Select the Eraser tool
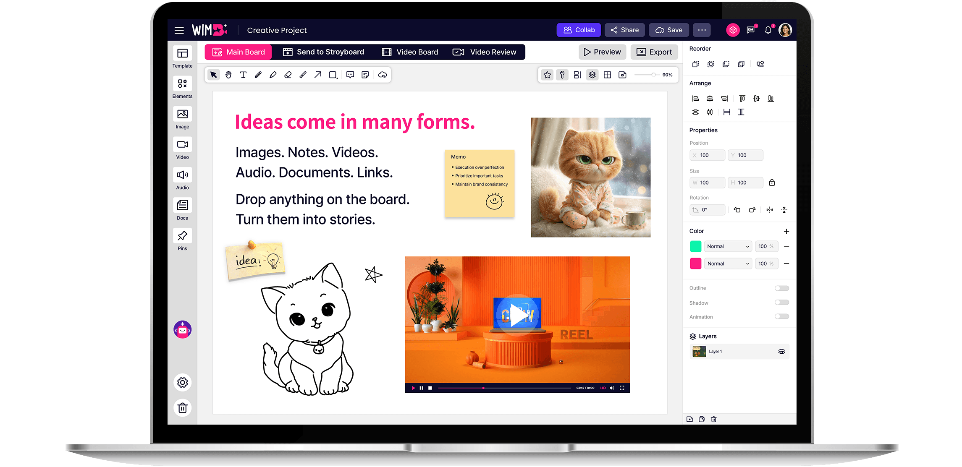Viewport: 962px width, 467px height. coord(288,75)
